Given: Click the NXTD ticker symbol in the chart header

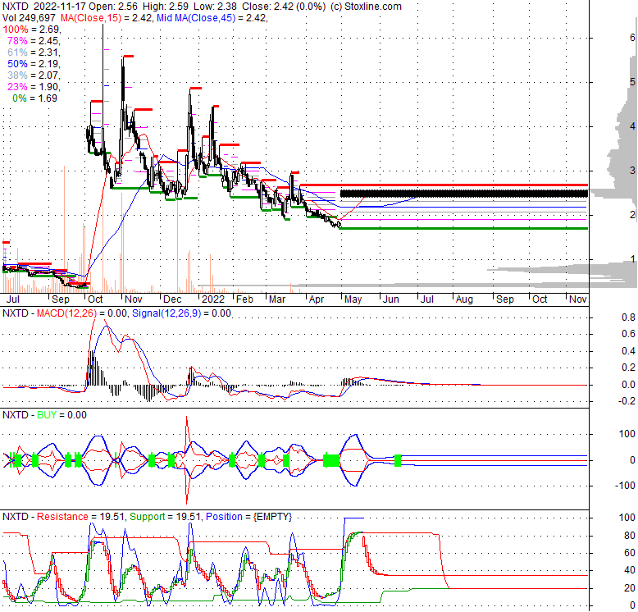Looking at the screenshot, I should pyautogui.click(x=16, y=7).
